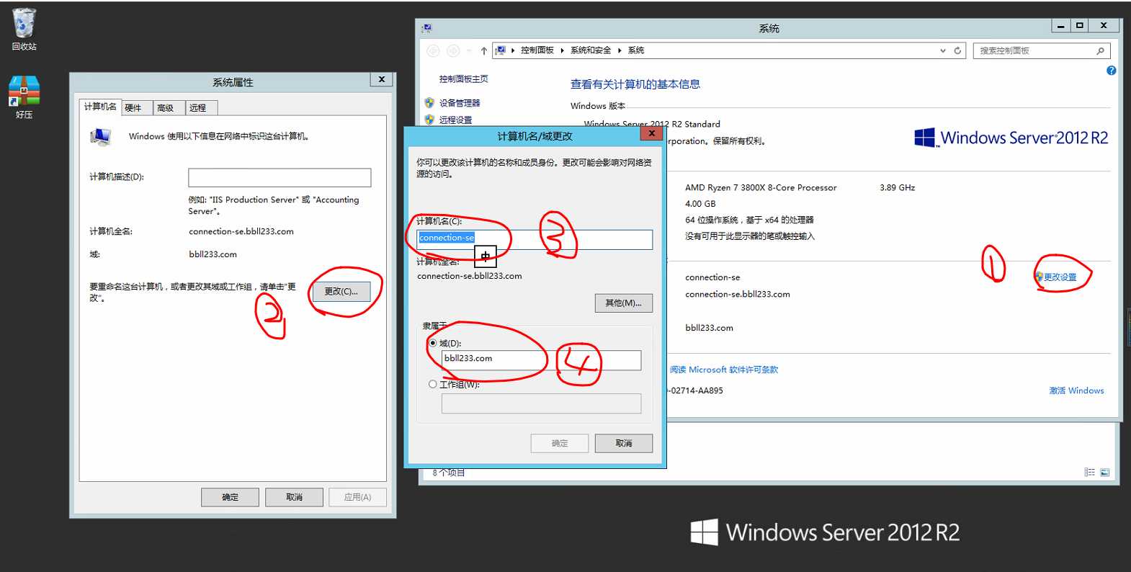
Task: Open address bar history dropdown
Action: pos(943,50)
